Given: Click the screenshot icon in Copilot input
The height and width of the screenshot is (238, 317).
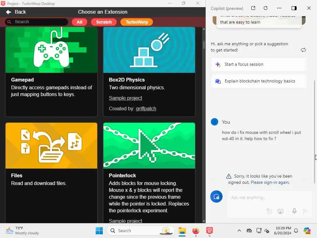Looking at the screenshot, I should coord(280,211).
